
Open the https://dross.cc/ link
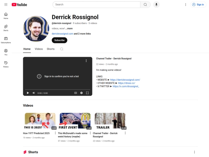click(127, 83)
